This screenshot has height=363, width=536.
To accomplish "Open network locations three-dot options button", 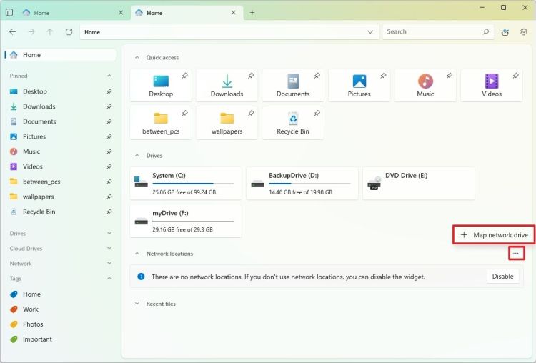I will point(516,254).
